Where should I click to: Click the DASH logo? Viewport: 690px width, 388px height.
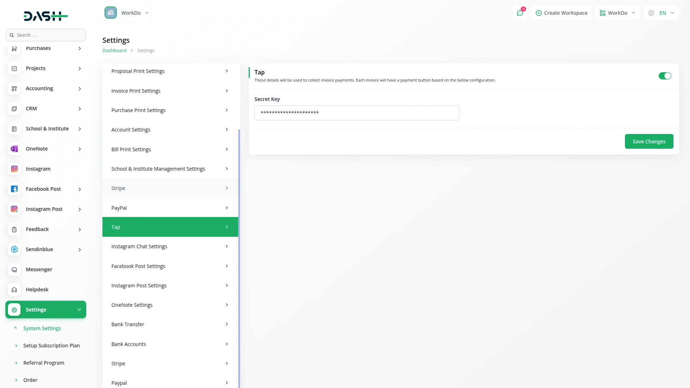pyautogui.click(x=46, y=16)
